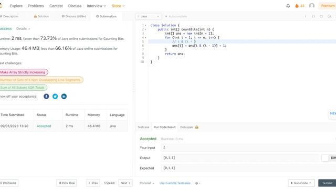Open Contest in top navigation
Image resolution: width=336 pixels, height=189 pixels.
point(56,6)
